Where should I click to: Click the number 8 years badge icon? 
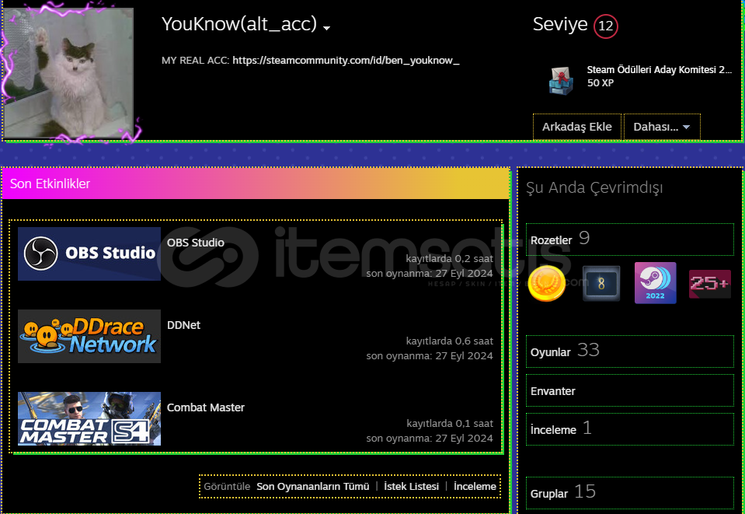click(x=601, y=283)
